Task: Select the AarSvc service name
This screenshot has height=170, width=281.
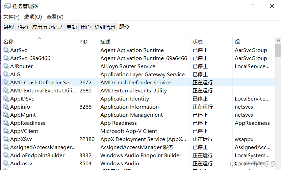Action: coord(19,50)
